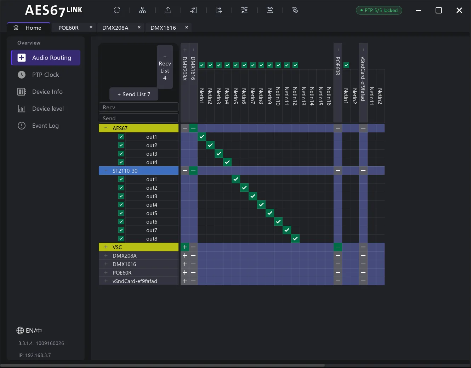Image resolution: width=471 pixels, height=368 pixels.
Task: Open the POE60R tab
Action: tap(68, 28)
